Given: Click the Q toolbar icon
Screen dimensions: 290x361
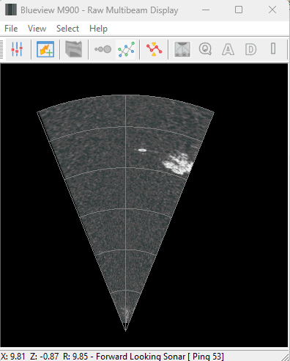Looking at the screenshot, I should (x=205, y=49).
